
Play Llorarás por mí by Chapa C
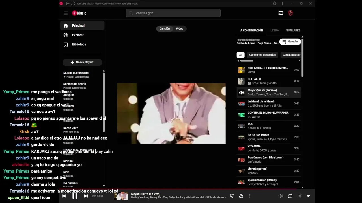[269, 171]
